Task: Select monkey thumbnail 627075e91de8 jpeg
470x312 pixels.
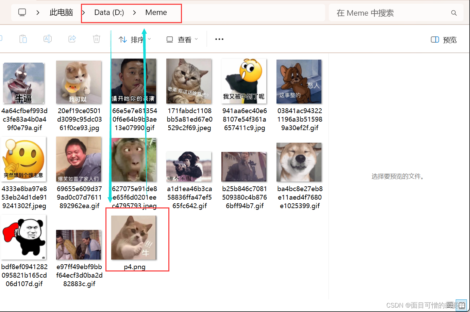Action: click(x=134, y=160)
